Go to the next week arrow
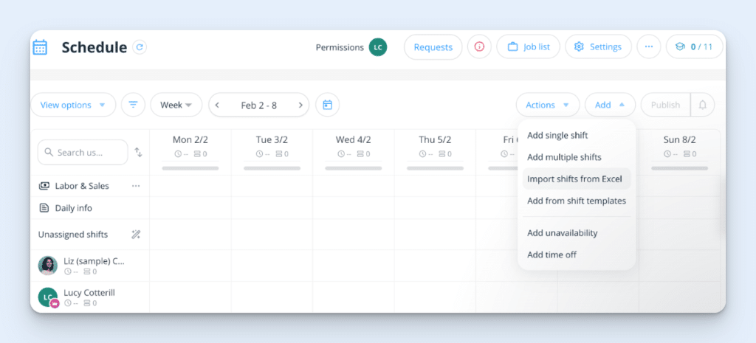This screenshot has height=343, width=756. point(300,105)
